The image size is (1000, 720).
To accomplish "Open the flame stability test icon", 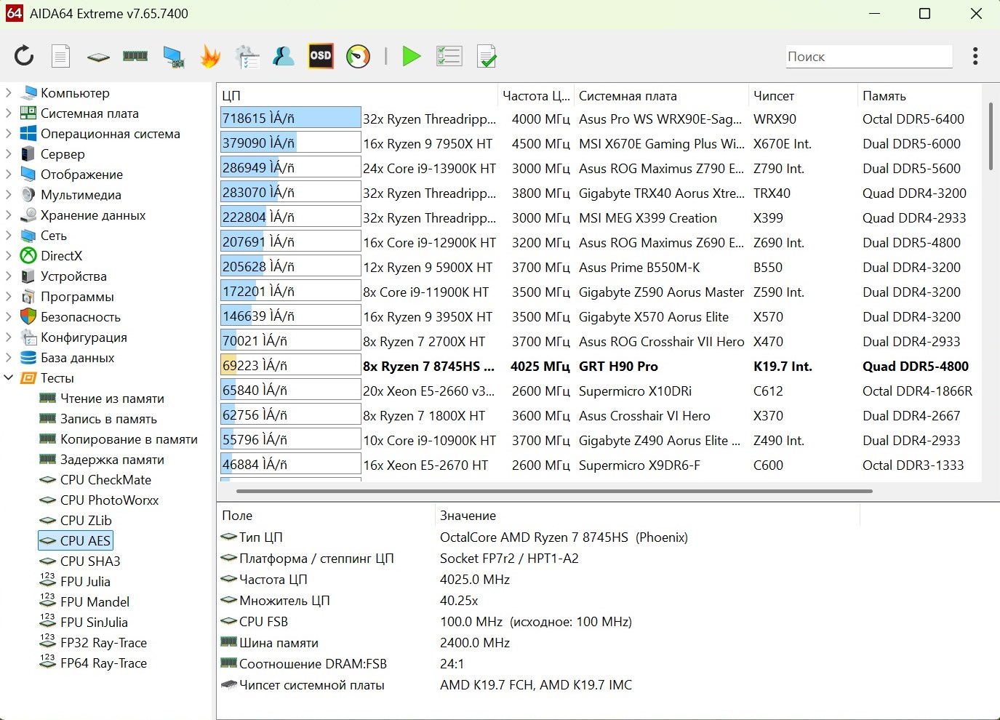I will 210,56.
